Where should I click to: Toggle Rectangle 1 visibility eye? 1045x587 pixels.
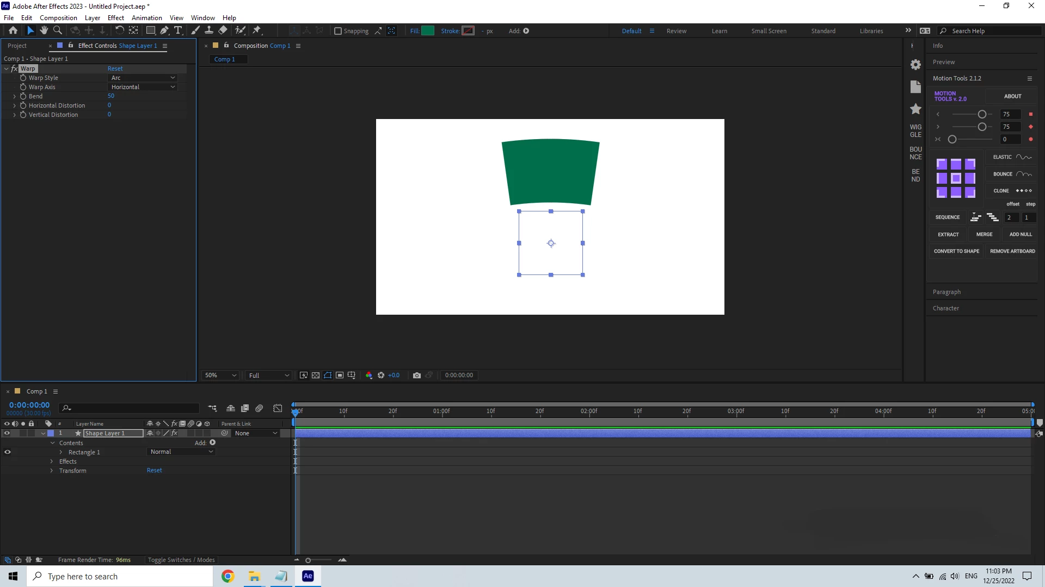pos(8,452)
